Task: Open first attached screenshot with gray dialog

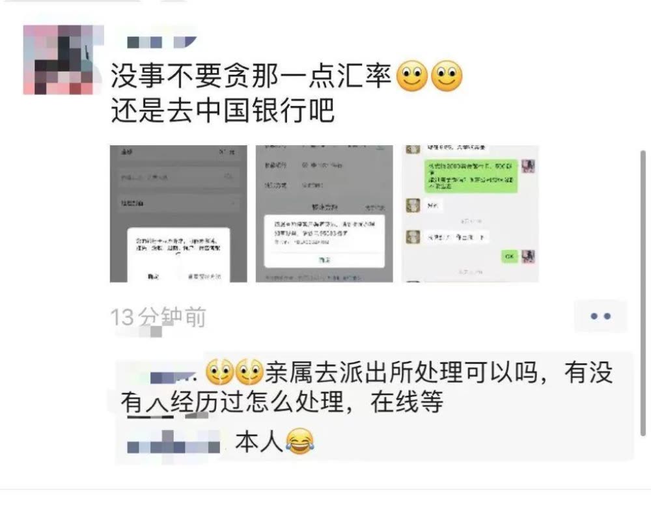Action: tap(178, 213)
